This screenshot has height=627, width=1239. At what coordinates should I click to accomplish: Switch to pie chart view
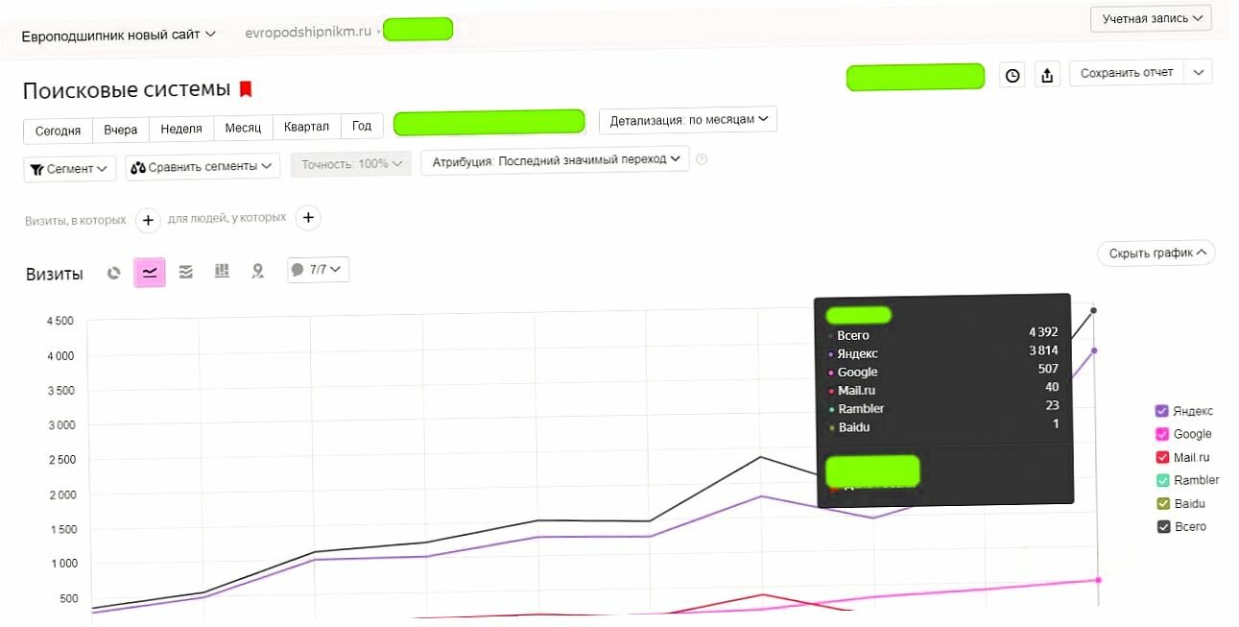tap(114, 273)
